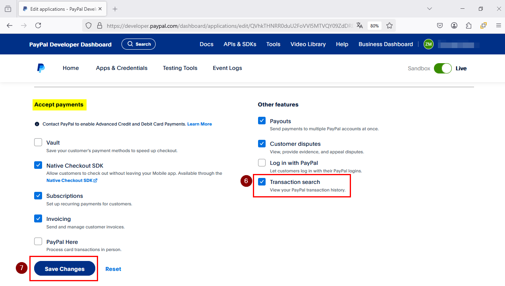
Task: Open browser extensions panel
Action: (468, 25)
